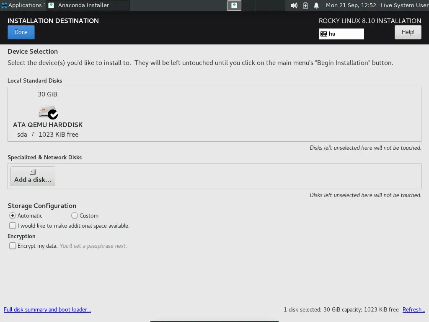Click the 'Device Selection' heading

pyautogui.click(x=33, y=52)
